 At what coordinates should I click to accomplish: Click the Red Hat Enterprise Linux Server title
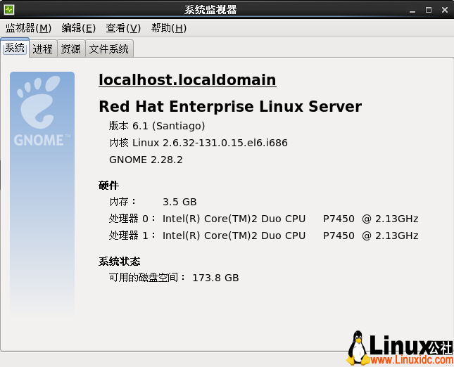[229, 107]
